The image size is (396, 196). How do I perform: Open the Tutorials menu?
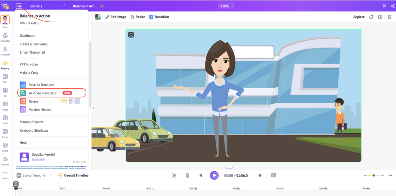point(35,6)
